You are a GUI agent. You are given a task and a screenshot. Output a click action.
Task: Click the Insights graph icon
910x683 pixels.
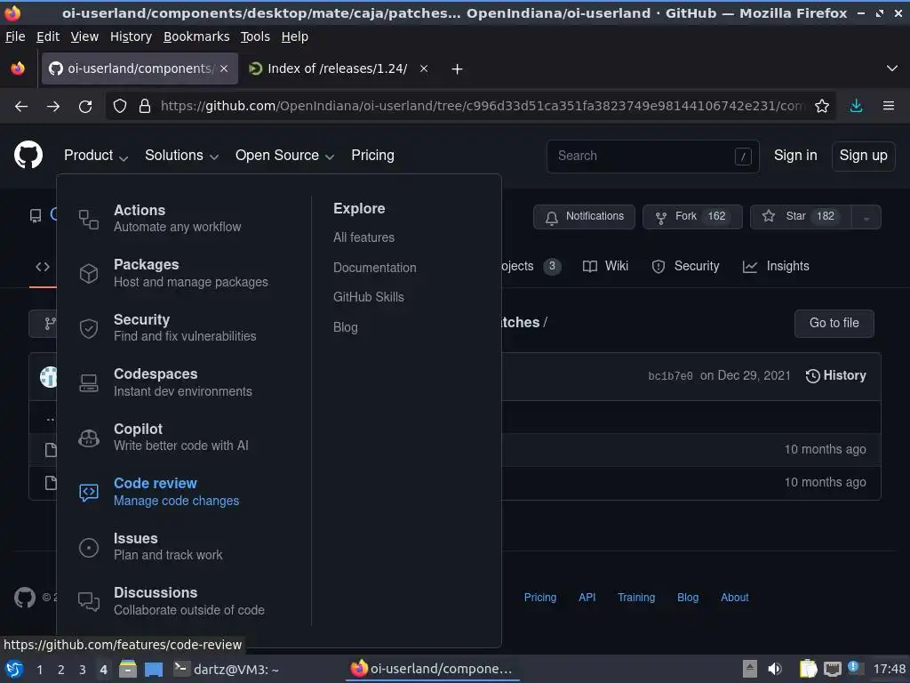pos(750,267)
